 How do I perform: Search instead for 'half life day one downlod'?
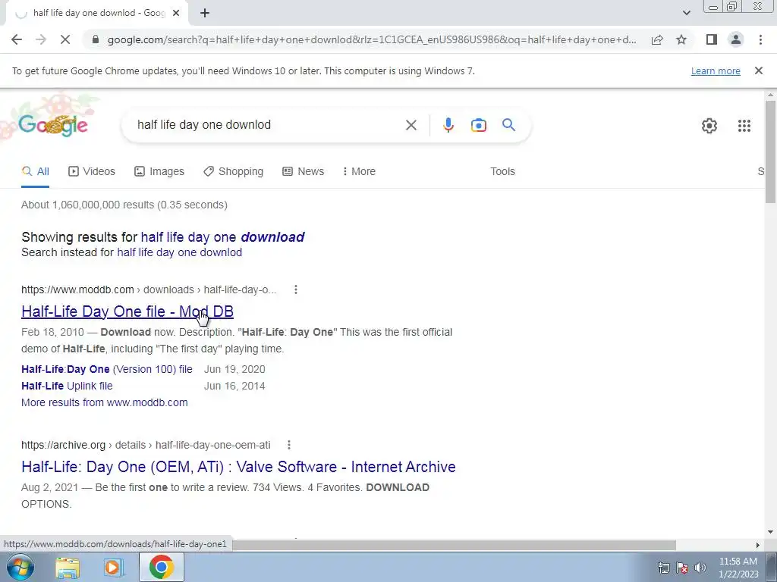point(179,252)
